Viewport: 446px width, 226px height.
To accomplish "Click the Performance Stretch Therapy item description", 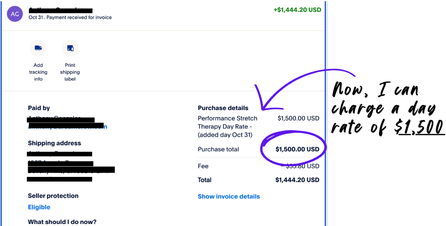I will (x=228, y=127).
